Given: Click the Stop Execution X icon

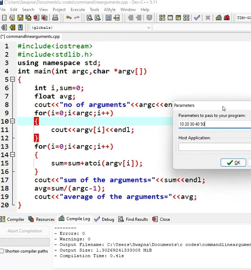Looking at the screenshot, I should coord(208,18).
